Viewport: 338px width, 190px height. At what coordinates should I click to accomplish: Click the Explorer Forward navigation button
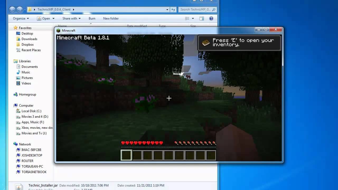(x=20, y=9)
